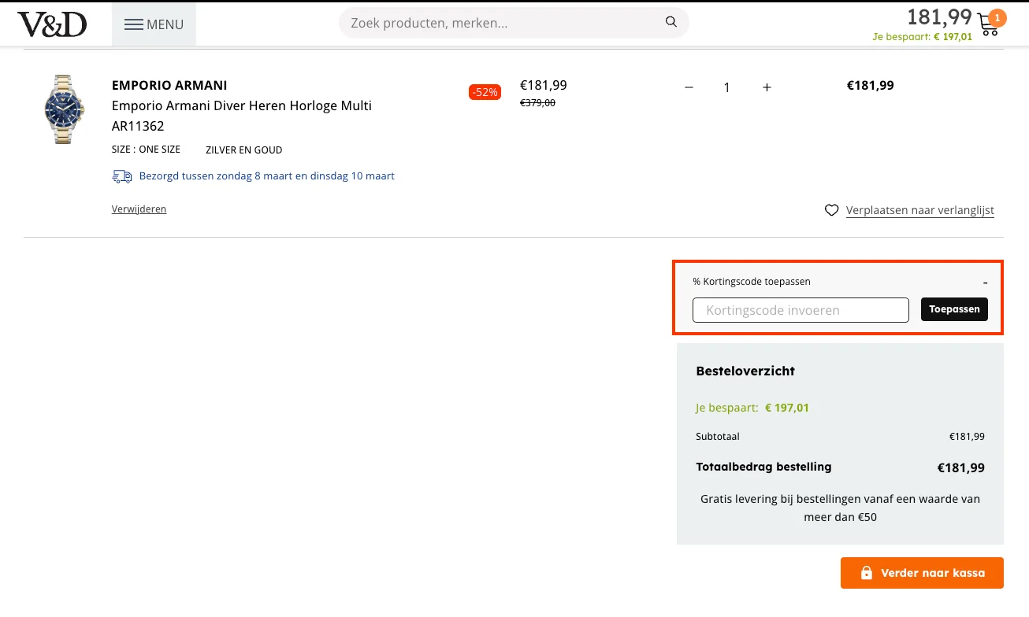Screen dimensions: 1029x617
Task: Click the -52% discount badge
Action: pyautogui.click(x=485, y=92)
